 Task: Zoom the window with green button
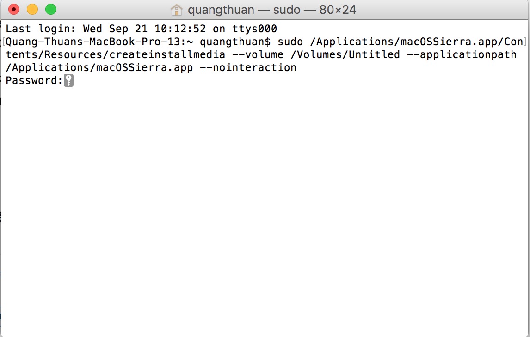[x=50, y=9]
